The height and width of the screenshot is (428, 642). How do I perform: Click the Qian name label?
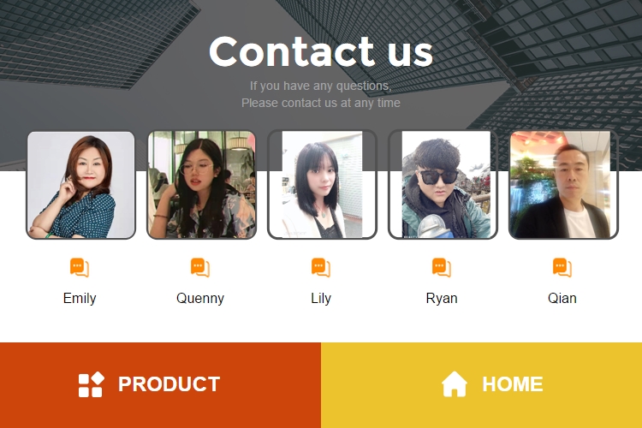tap(562, 298)
